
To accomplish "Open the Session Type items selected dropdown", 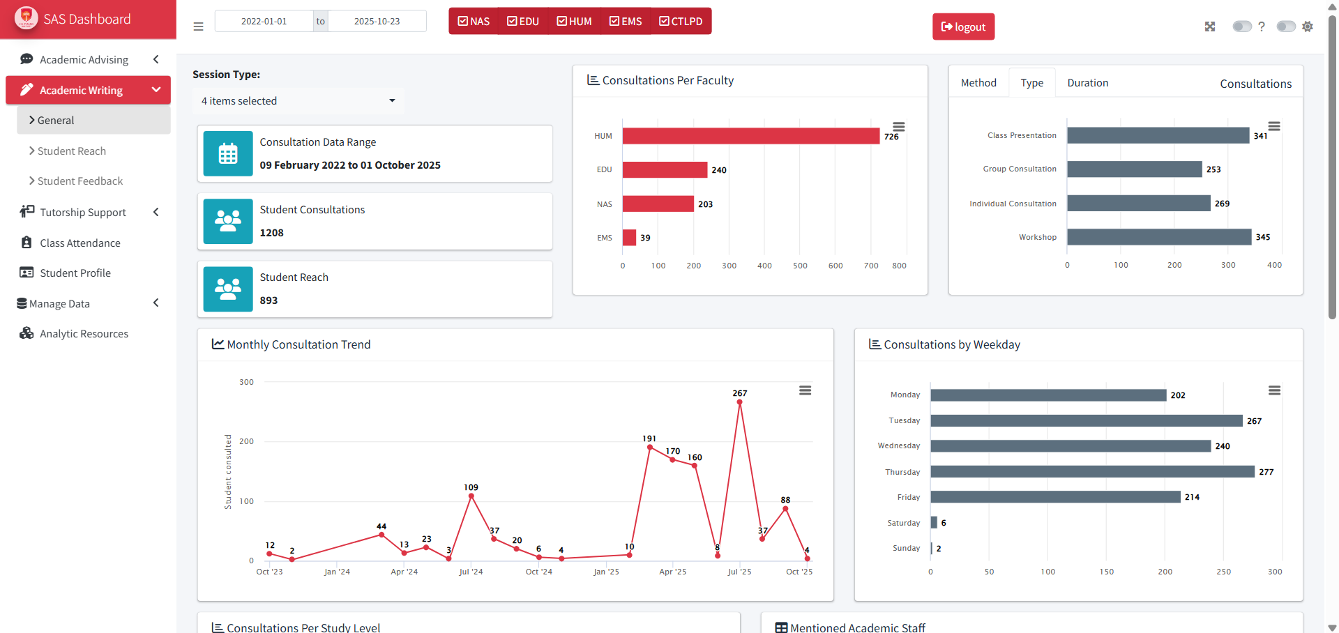I will tap(298, 100).
